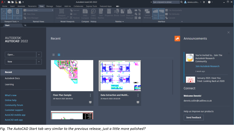Open the Tool Palettes icon
Image resolution: width=234 pixels, height=132 pixels.
click(100, 15)
